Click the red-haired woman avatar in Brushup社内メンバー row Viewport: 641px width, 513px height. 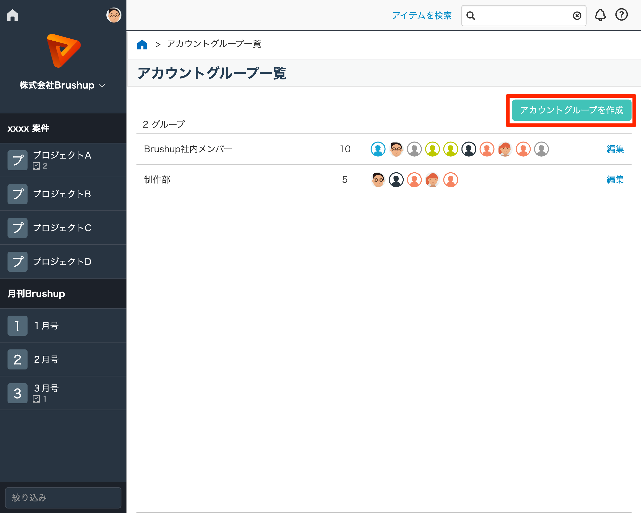(505, 149)
